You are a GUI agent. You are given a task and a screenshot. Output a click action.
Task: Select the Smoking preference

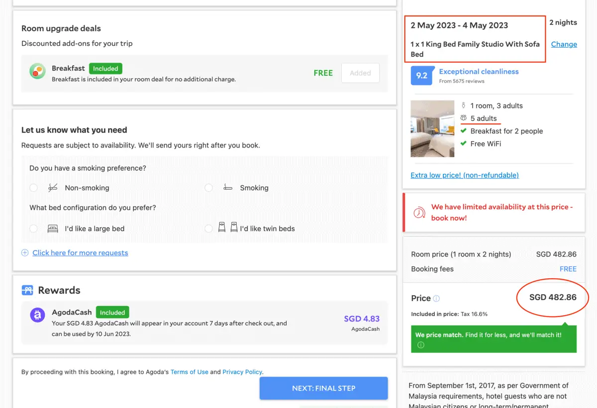[x=208, y=188]
